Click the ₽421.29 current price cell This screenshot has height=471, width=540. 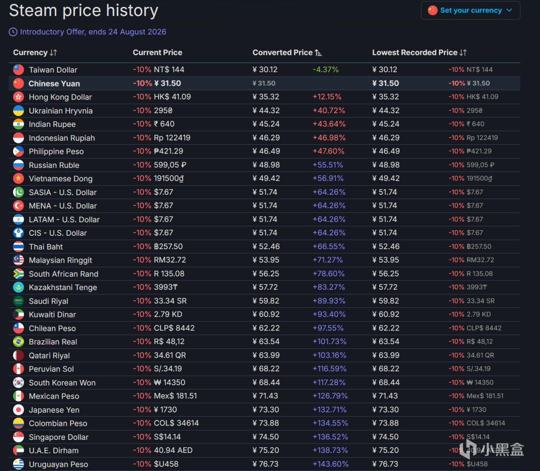tap(169, 151)
